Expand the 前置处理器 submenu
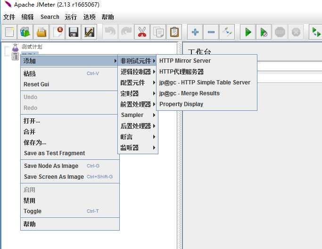The image size is (322, 249). click(x=138, y=104)
